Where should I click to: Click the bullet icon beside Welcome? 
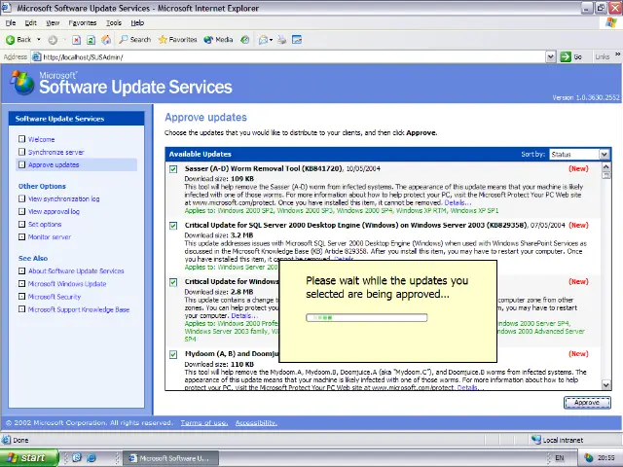[x=21, y=139]
